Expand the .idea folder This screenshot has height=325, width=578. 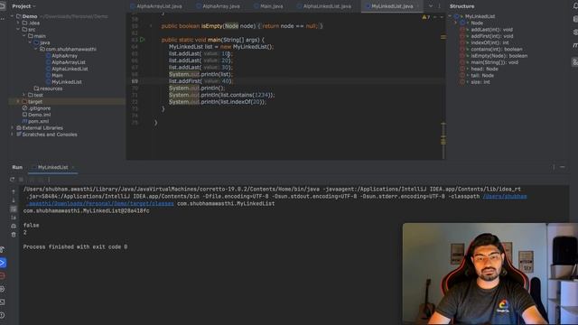(x=18, y=23)
